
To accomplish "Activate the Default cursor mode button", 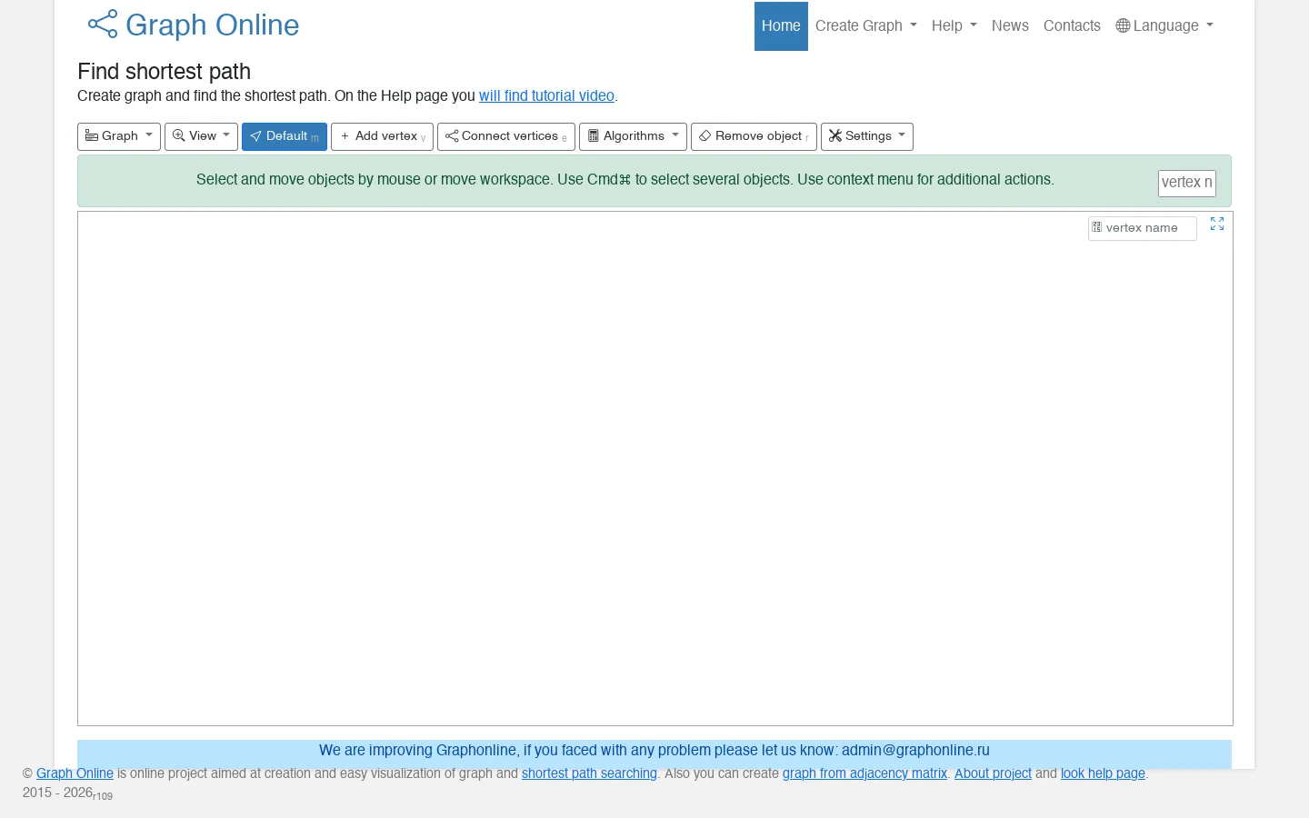I will point(285,136).
